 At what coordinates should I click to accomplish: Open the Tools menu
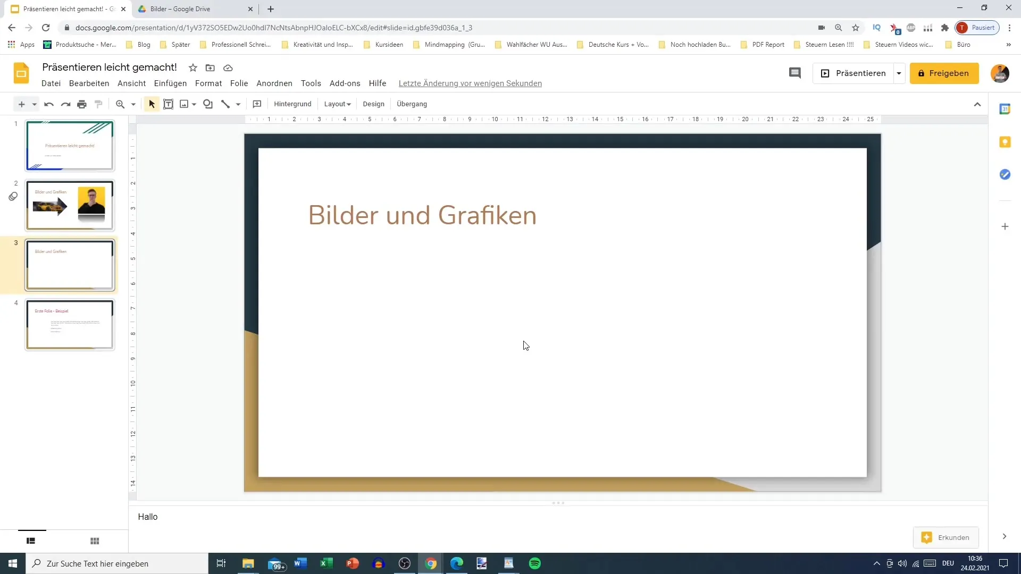pos(311,83)
